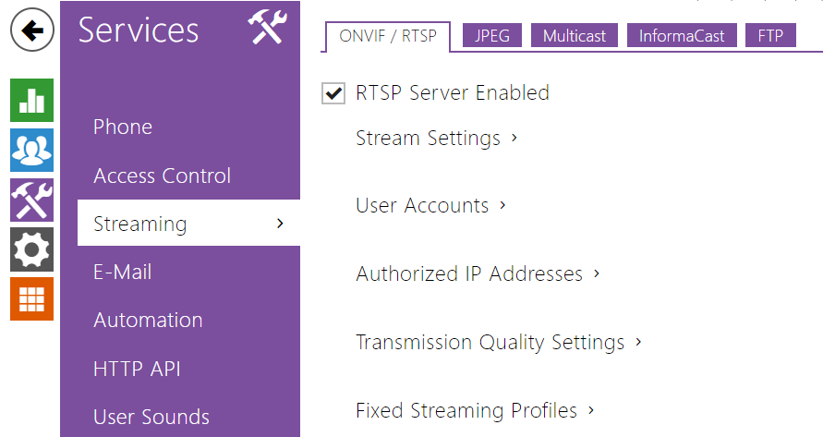
Task: Select the purple Services tools icon
Action: (31, 200)
